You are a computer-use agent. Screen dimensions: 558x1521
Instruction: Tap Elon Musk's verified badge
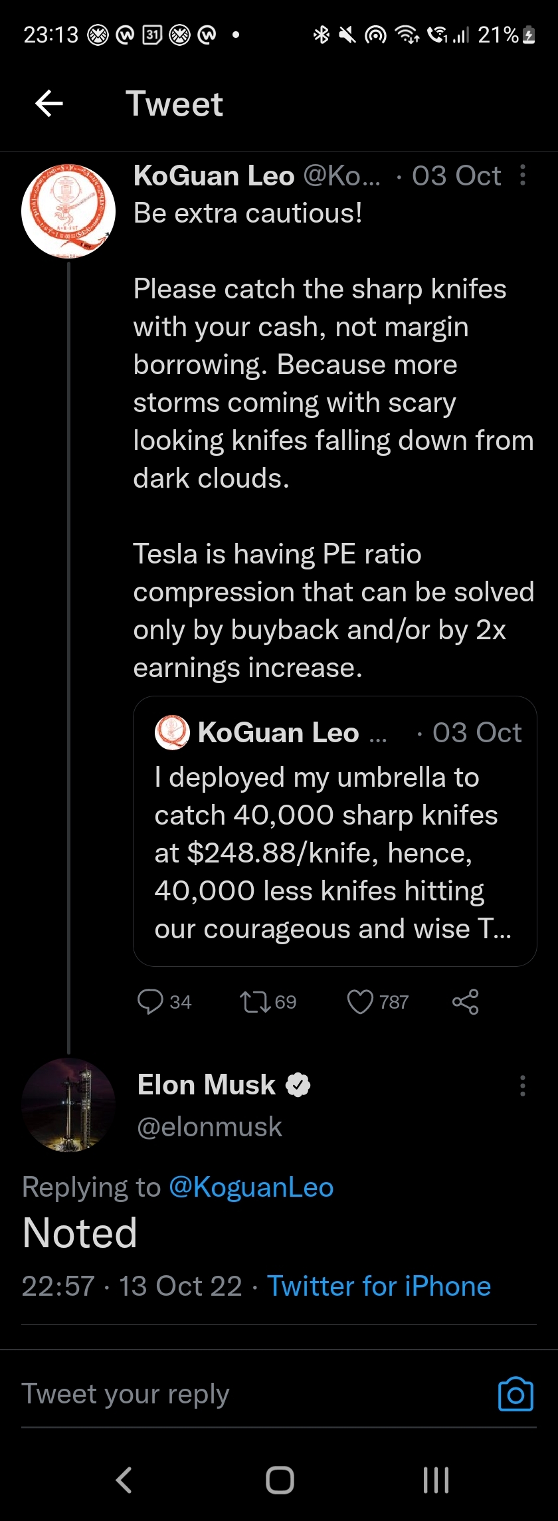click(298, 1085)
